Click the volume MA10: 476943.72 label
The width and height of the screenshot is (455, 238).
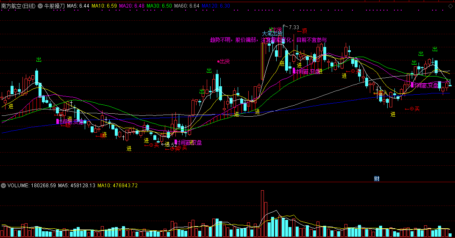tap(117, 186)
